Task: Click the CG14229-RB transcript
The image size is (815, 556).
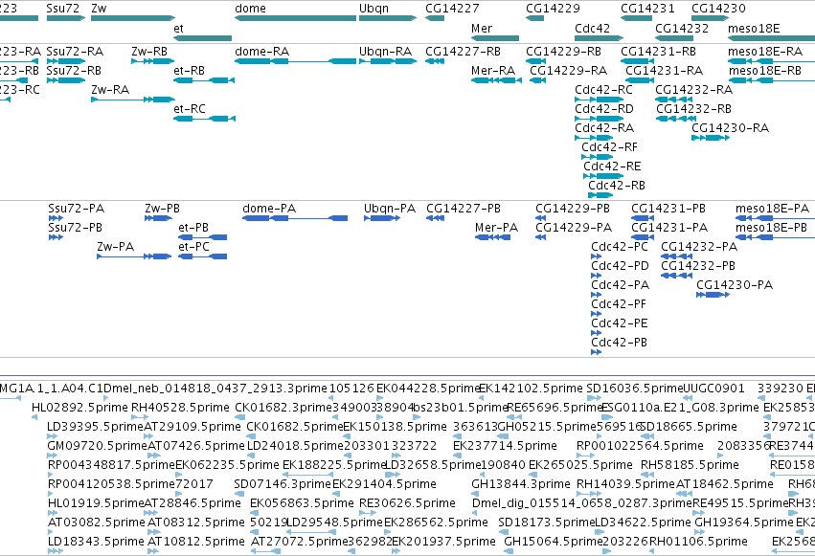Action: [x=536, y=61]
